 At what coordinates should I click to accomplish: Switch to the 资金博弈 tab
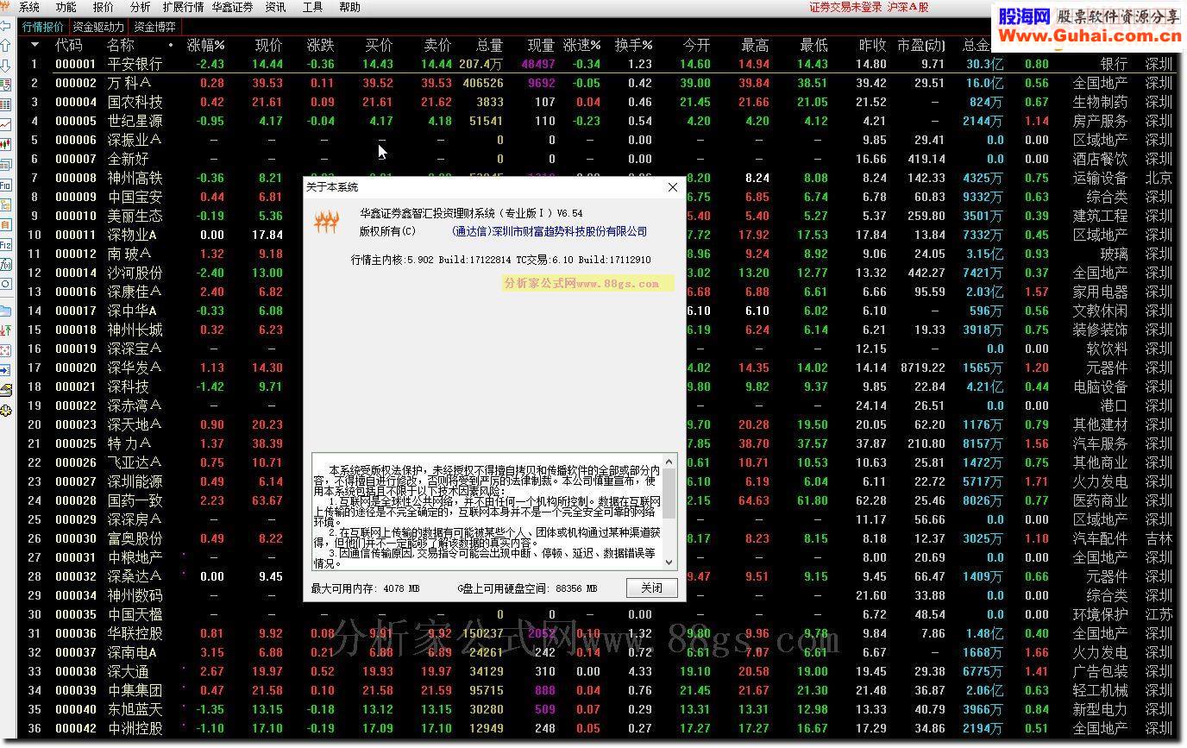point(155,27)
